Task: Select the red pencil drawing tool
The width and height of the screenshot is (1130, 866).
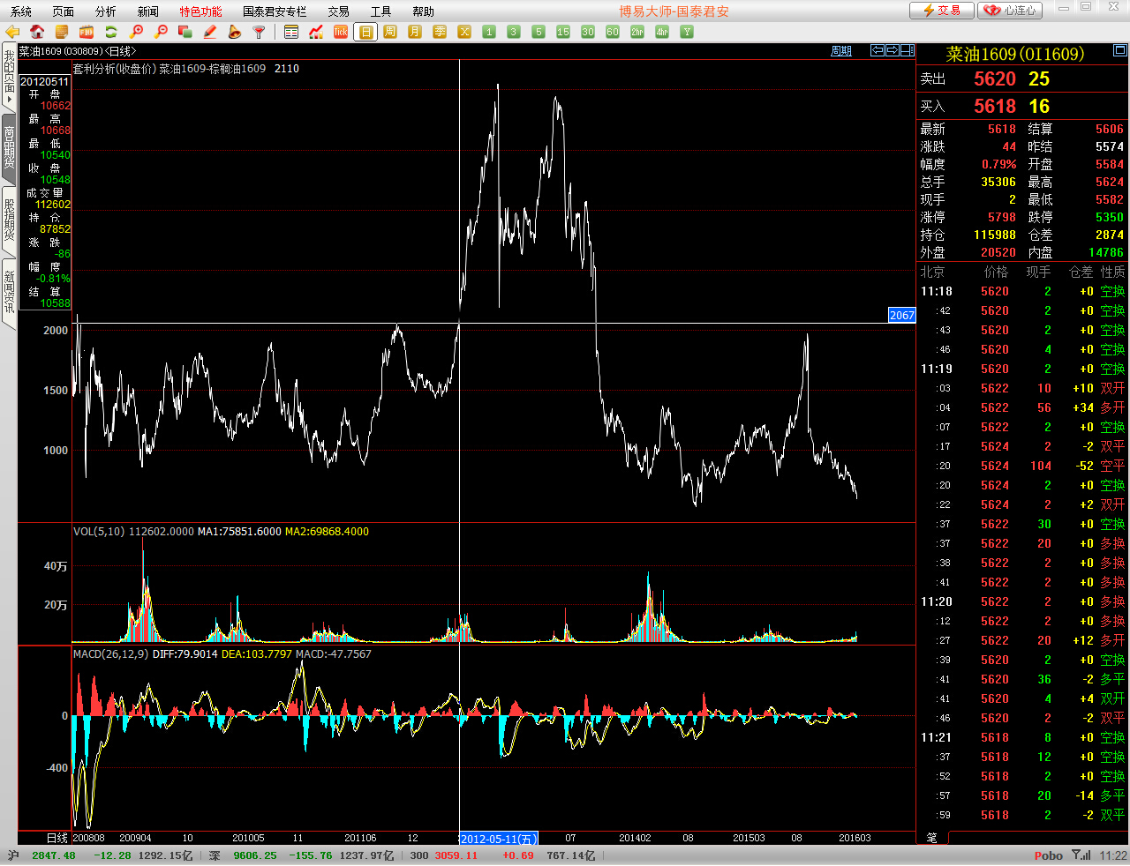Action: click(x=210, y=32)
